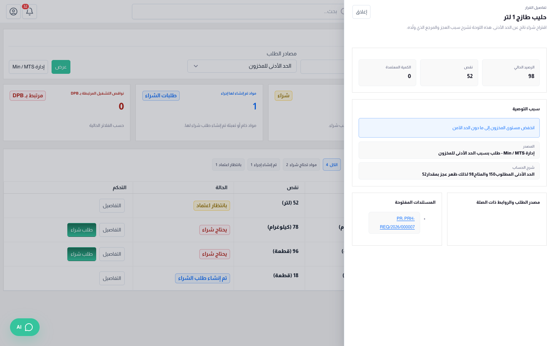Expand the الحد الأدنى للمخزون dropdown
554x346 pixels.
tap(242, 66)
